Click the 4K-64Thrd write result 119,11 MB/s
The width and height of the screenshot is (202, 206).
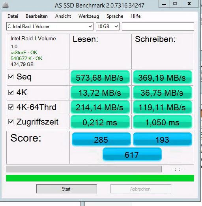[x=163, y=107]
